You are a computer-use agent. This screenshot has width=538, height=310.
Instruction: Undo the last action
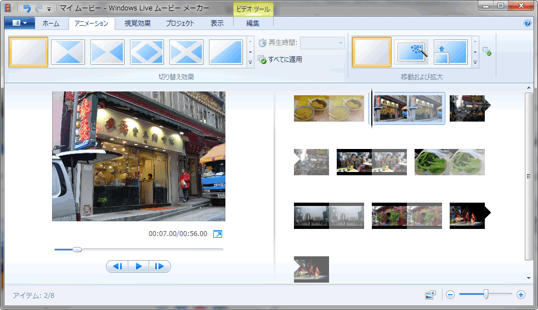tap(27, 8)
